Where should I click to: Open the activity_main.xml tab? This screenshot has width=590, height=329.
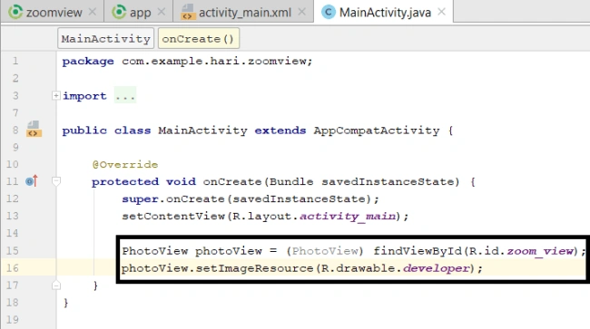[x=243, y=12]
